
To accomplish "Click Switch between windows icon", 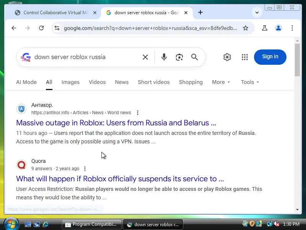I will [36, 225].
